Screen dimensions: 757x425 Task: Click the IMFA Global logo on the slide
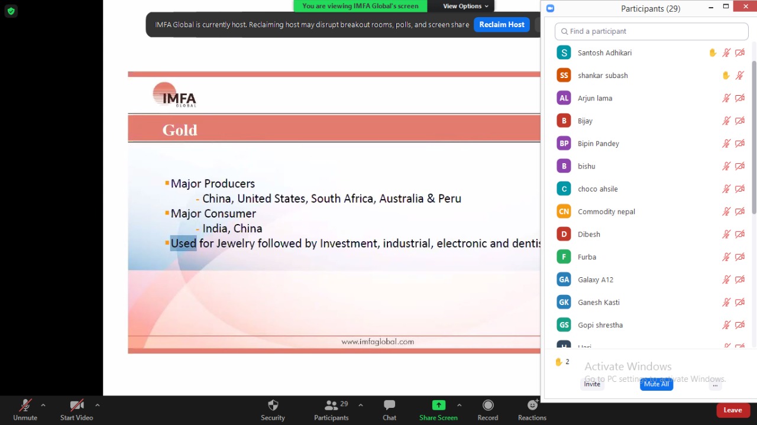(174, 95)
